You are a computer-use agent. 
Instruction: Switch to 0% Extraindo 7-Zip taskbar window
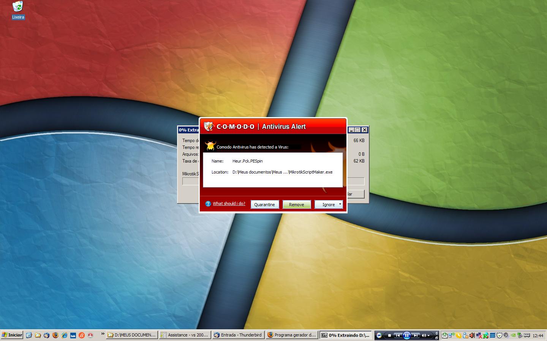(345, 335)
